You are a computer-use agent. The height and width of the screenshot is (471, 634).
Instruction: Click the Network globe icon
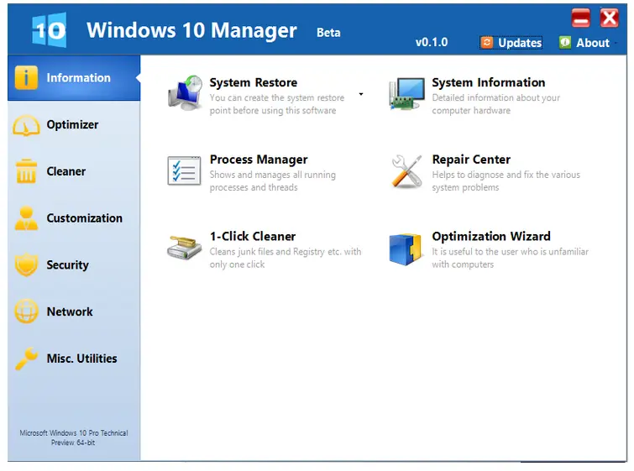point(26,311)
